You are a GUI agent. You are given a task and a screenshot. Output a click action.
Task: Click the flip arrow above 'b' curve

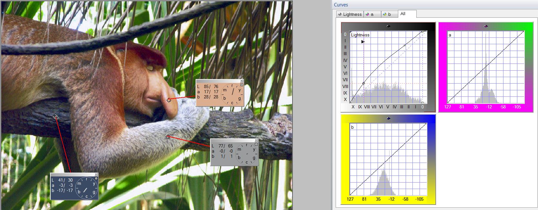388,118
